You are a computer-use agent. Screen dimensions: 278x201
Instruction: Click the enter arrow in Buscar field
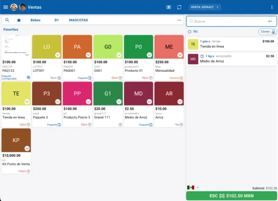click(x=270, y=21)
